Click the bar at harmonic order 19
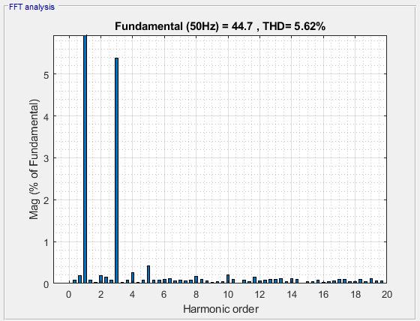The image size is (420, 321). click(371, 280)
